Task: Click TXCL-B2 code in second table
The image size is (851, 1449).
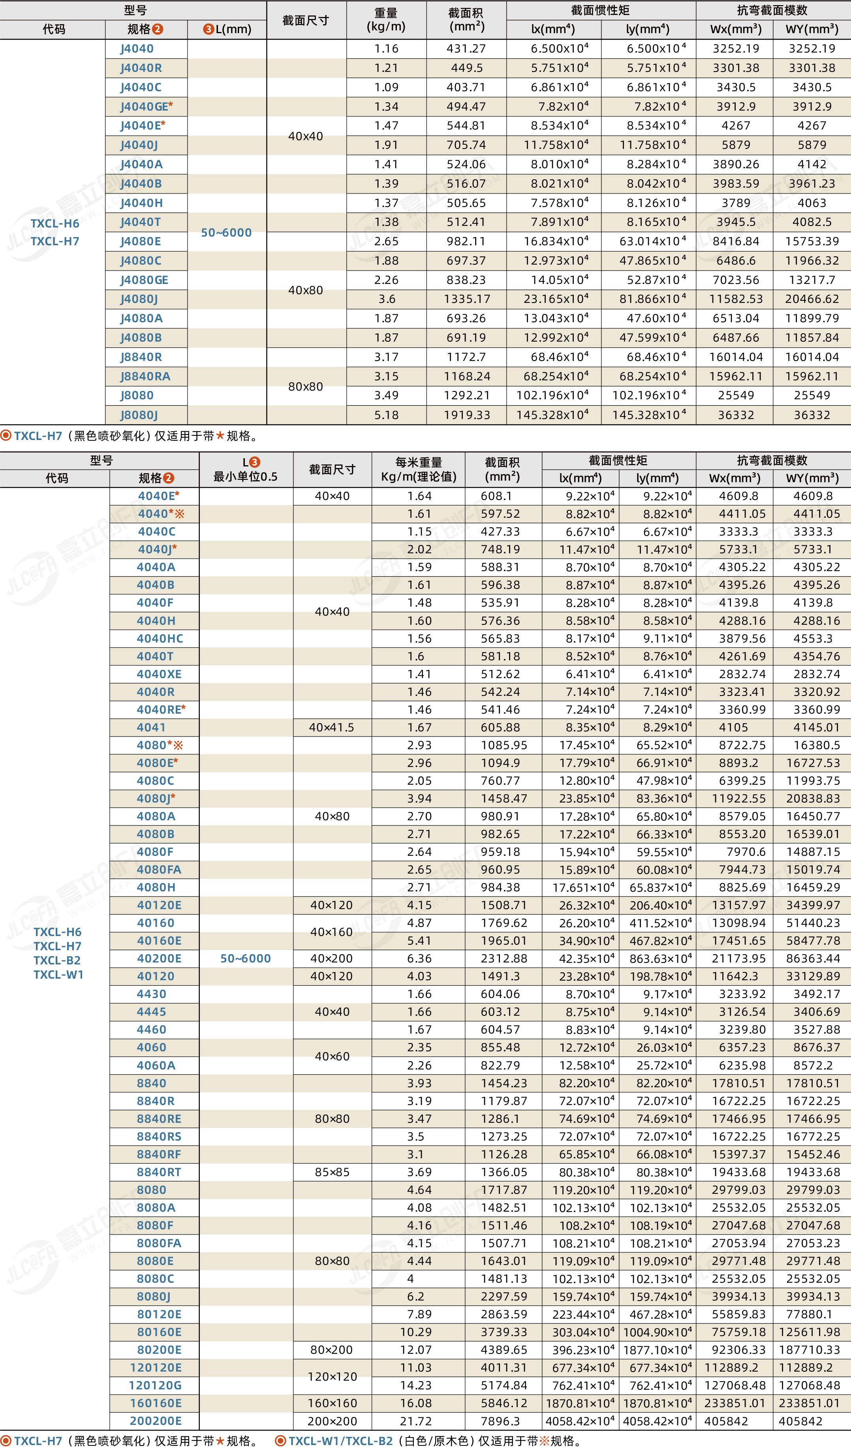Action: 57,960
